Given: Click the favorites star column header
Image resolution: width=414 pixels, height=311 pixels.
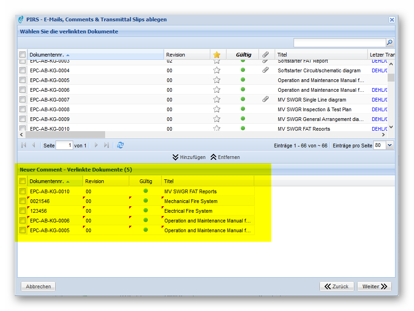Looking at the screenshot, I should (217, 55).
